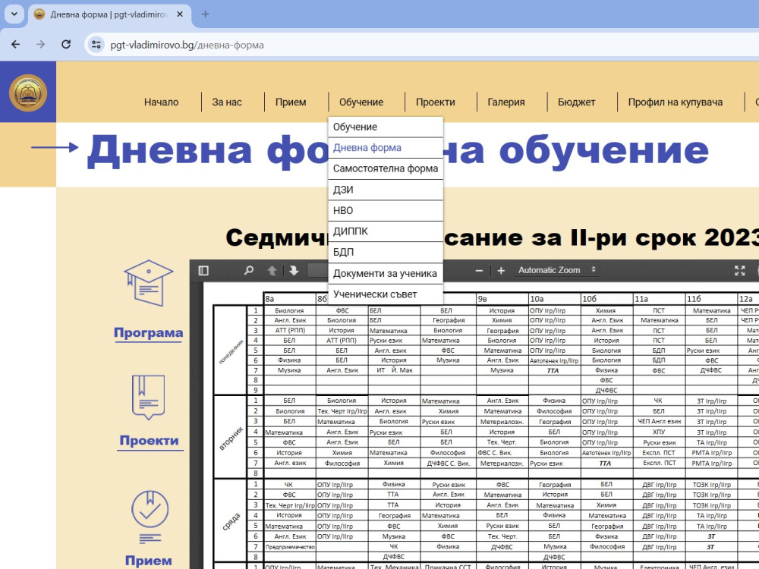This screenshot has width=759, height=569.
Task: Go back with the browser back arrow
Action: click(x=15, y=45)
